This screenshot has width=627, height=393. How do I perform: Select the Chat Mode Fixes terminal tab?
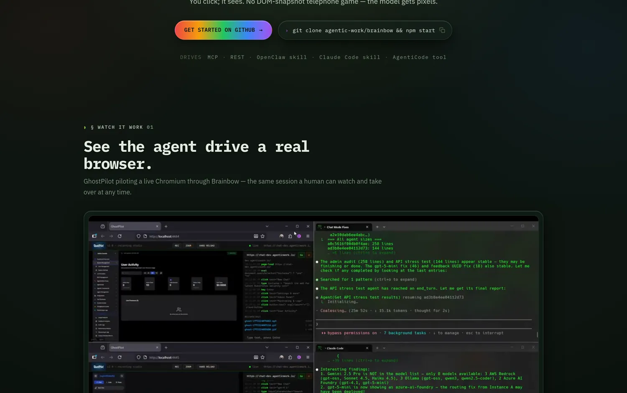point(344,227)
